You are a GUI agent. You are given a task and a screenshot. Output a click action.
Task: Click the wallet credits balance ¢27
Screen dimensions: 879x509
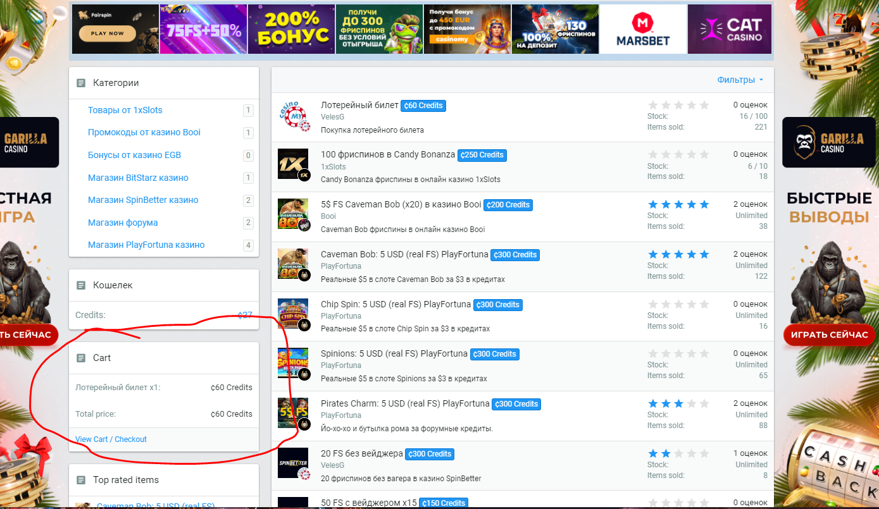(245, 315)
